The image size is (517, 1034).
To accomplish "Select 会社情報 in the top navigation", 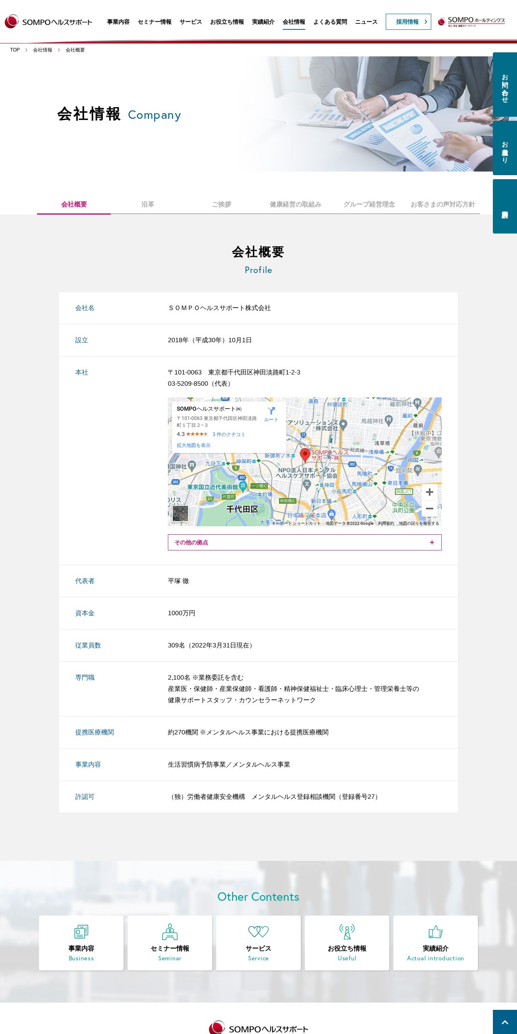I will 294,22.
